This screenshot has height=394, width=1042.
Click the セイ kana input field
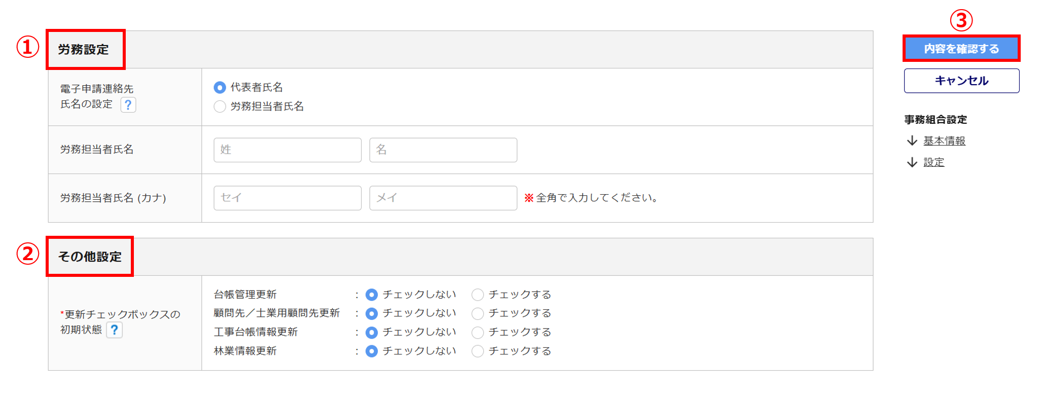tap(288, 198)
